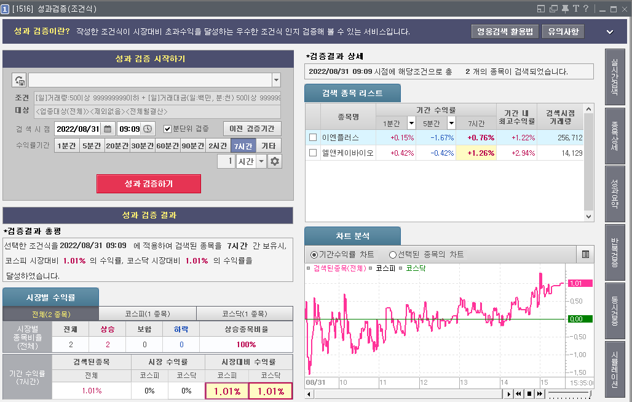
Task: Click the clock icon next to 09:09
Action: point(148,129)
